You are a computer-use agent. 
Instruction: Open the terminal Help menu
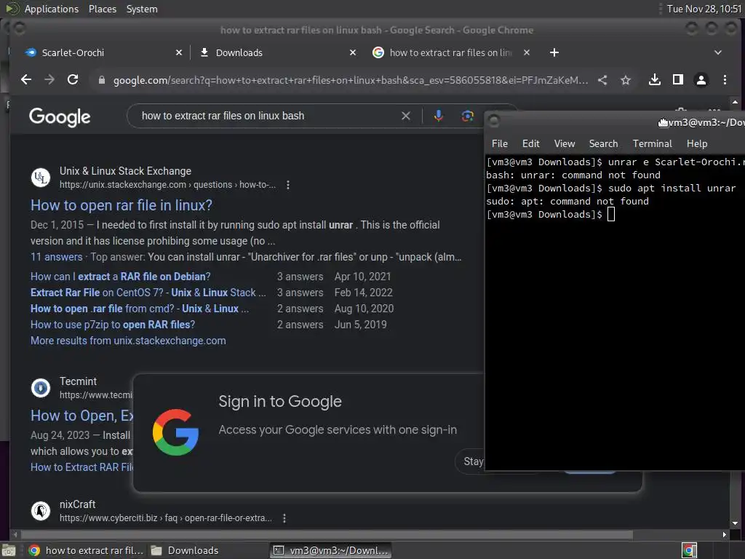click(697, 143)
